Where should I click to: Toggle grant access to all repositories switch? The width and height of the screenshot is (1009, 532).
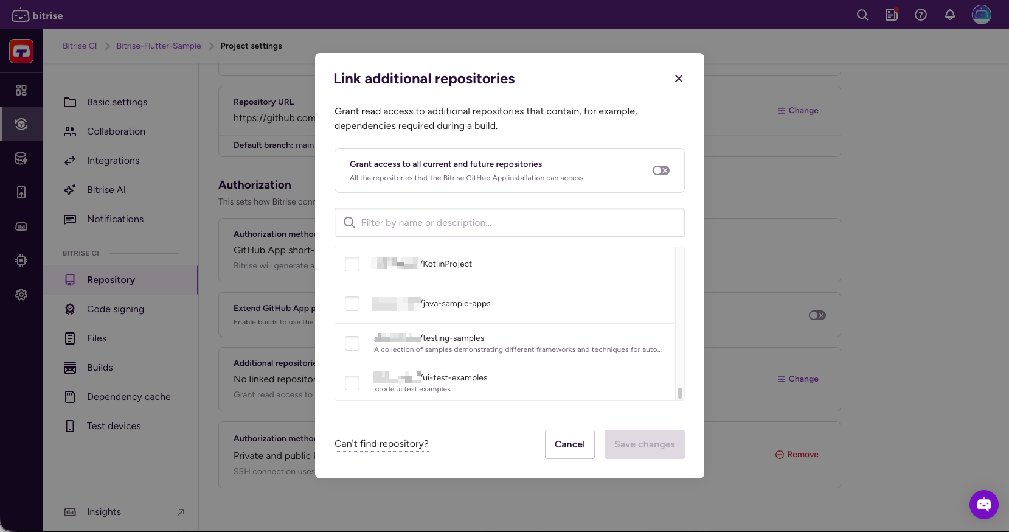point(661,170)
